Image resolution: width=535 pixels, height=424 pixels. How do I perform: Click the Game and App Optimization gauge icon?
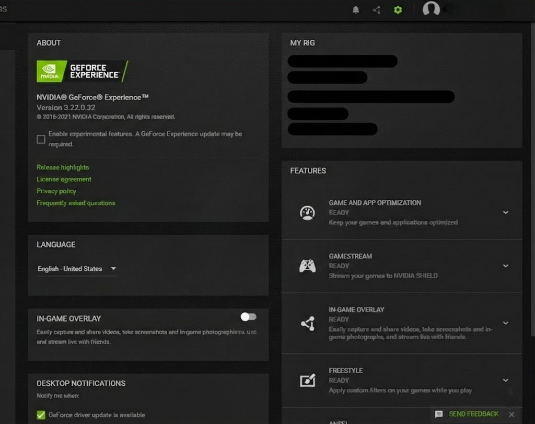pos(307,213)
